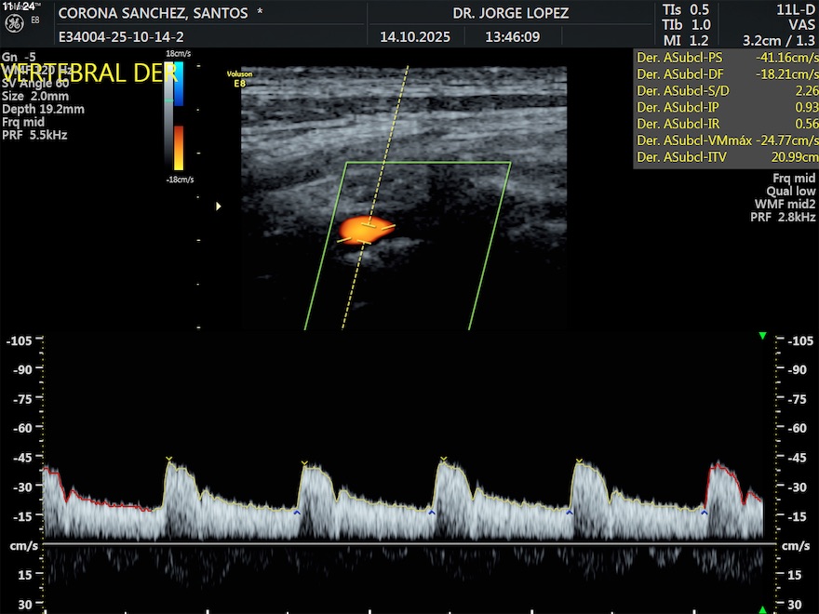Click the green triangle at the spectrum's bottom right
819x614 pixels.
(762, 608)
